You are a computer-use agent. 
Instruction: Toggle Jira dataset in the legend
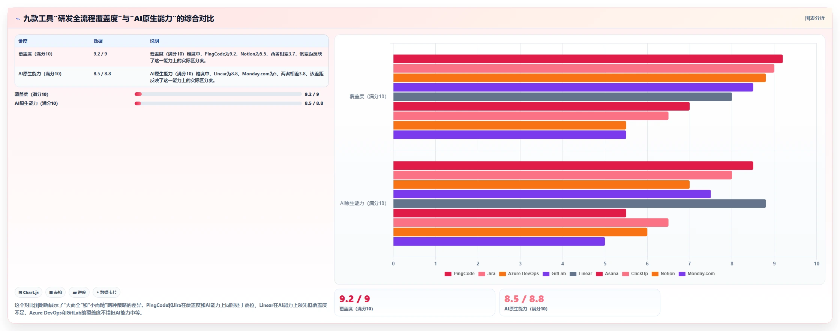[x=487, y=274]
